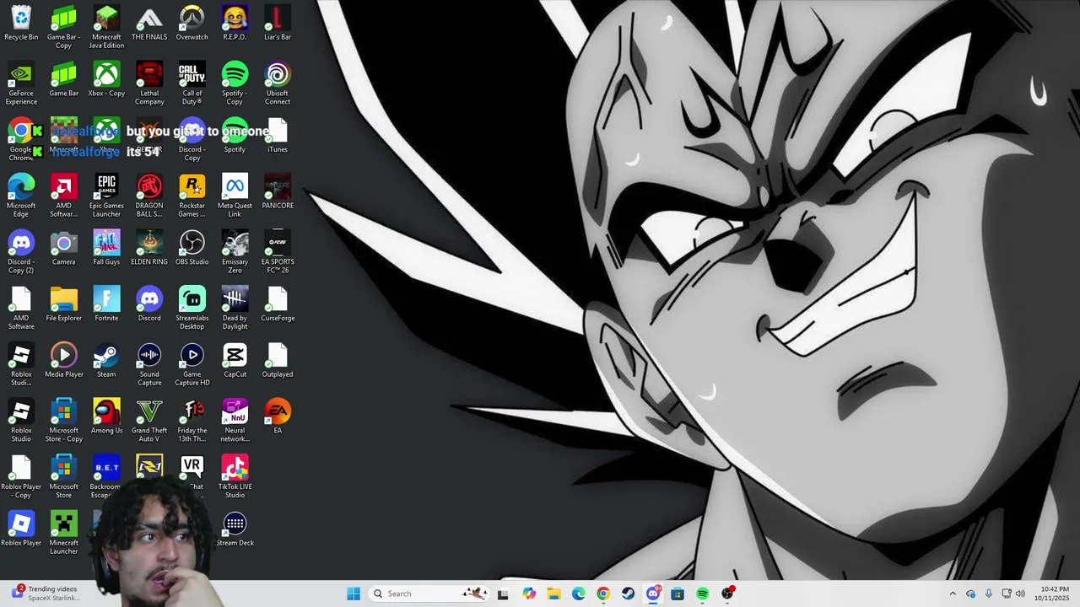Select THE FINALS desktop icon
This screenshot has height=607, width=1080.
[149, 24]
